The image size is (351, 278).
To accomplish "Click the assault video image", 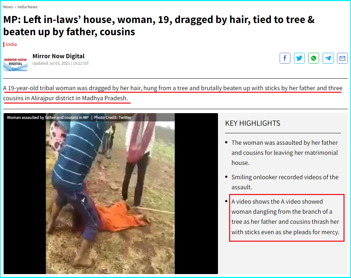I will 110,194.
